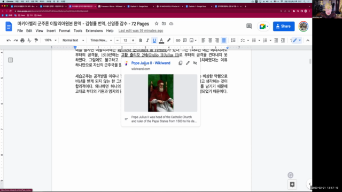Increase the paragraph indent
This screenshot has height=192, width=342.
283,41
